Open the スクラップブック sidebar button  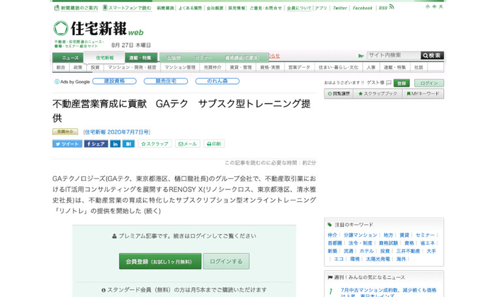[380, 94]
